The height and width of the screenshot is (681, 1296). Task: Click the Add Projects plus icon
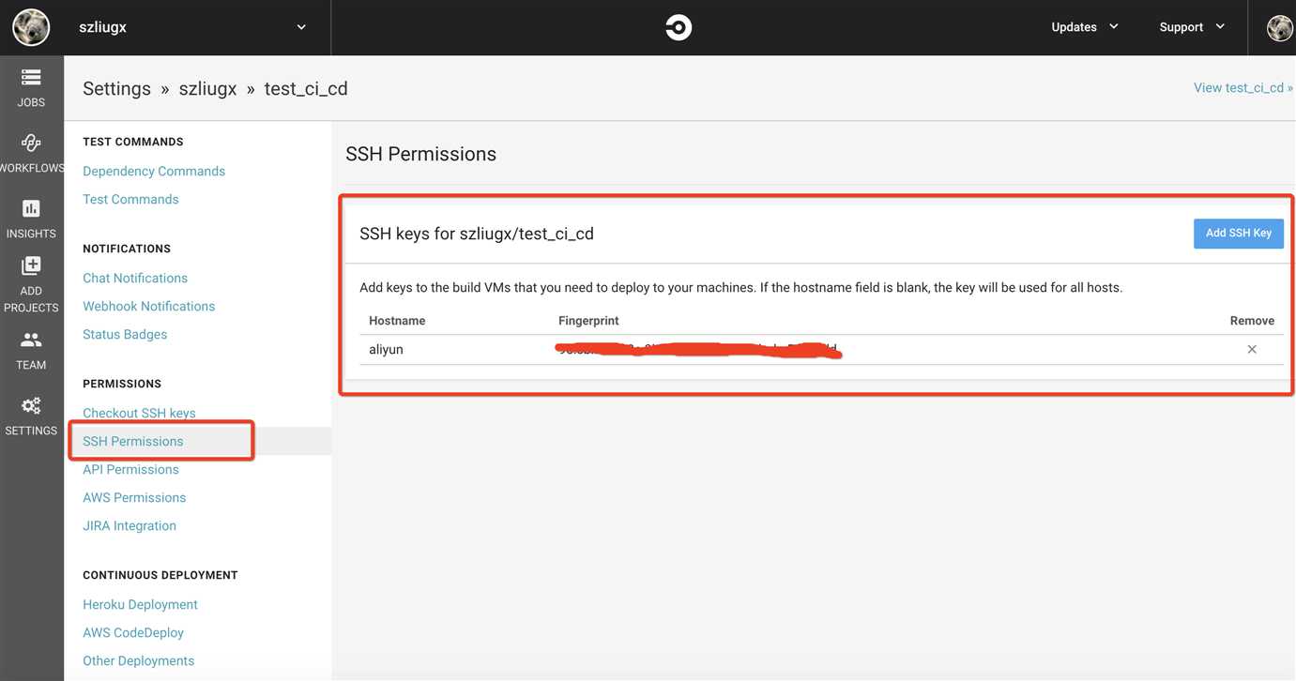coord(31,265)
